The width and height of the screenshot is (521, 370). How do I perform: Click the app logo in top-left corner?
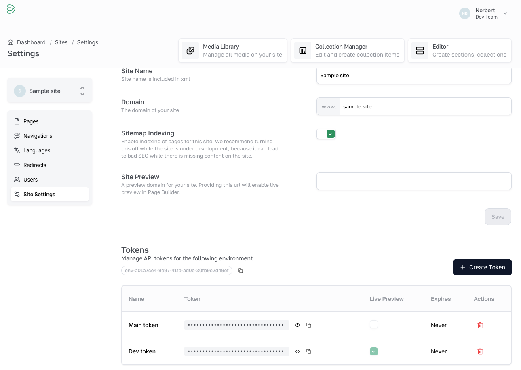tap(11, 9)
